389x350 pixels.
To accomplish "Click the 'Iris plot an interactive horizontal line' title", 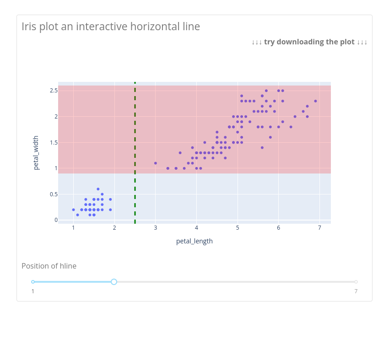I will [111, 27].
